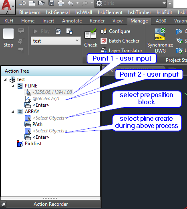Open the hsbEdit menu

click(x=164, y=12)
